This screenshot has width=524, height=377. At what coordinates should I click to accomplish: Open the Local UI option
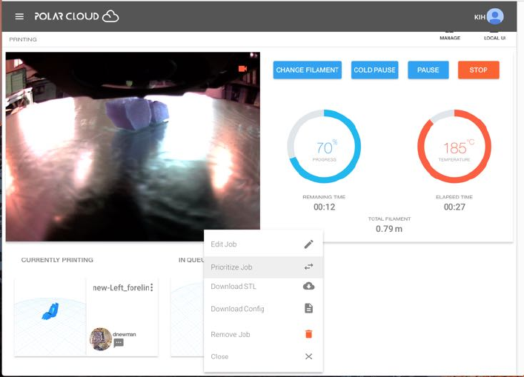(x=494, y=36)
